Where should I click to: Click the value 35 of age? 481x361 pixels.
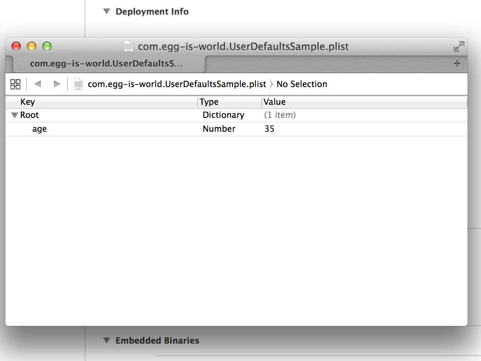[269, 129]
